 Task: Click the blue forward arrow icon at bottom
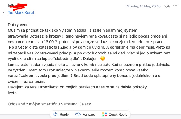point(78,114)
